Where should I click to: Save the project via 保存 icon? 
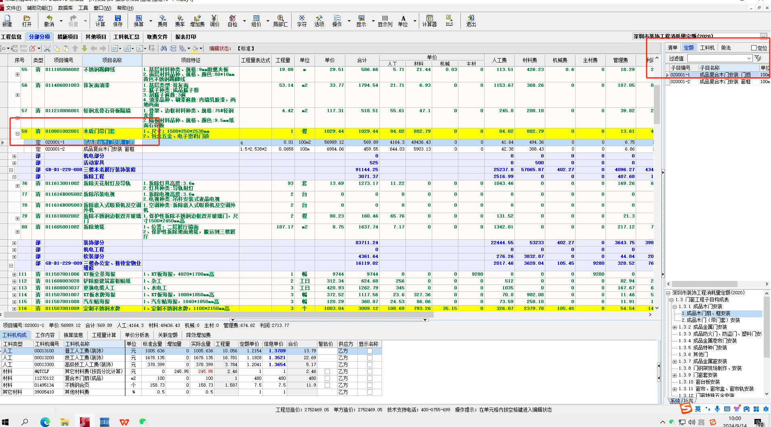[118, 21]
